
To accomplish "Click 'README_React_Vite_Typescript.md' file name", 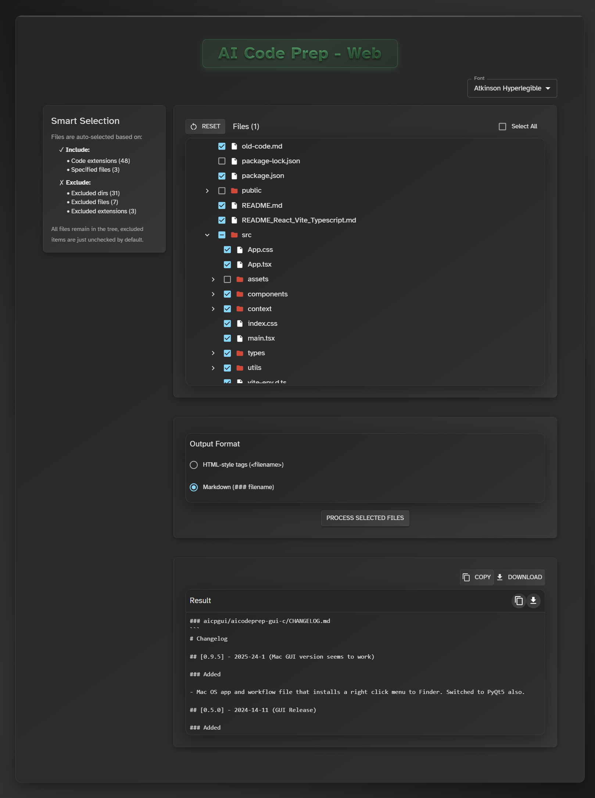I will click(x=299, y=220).
